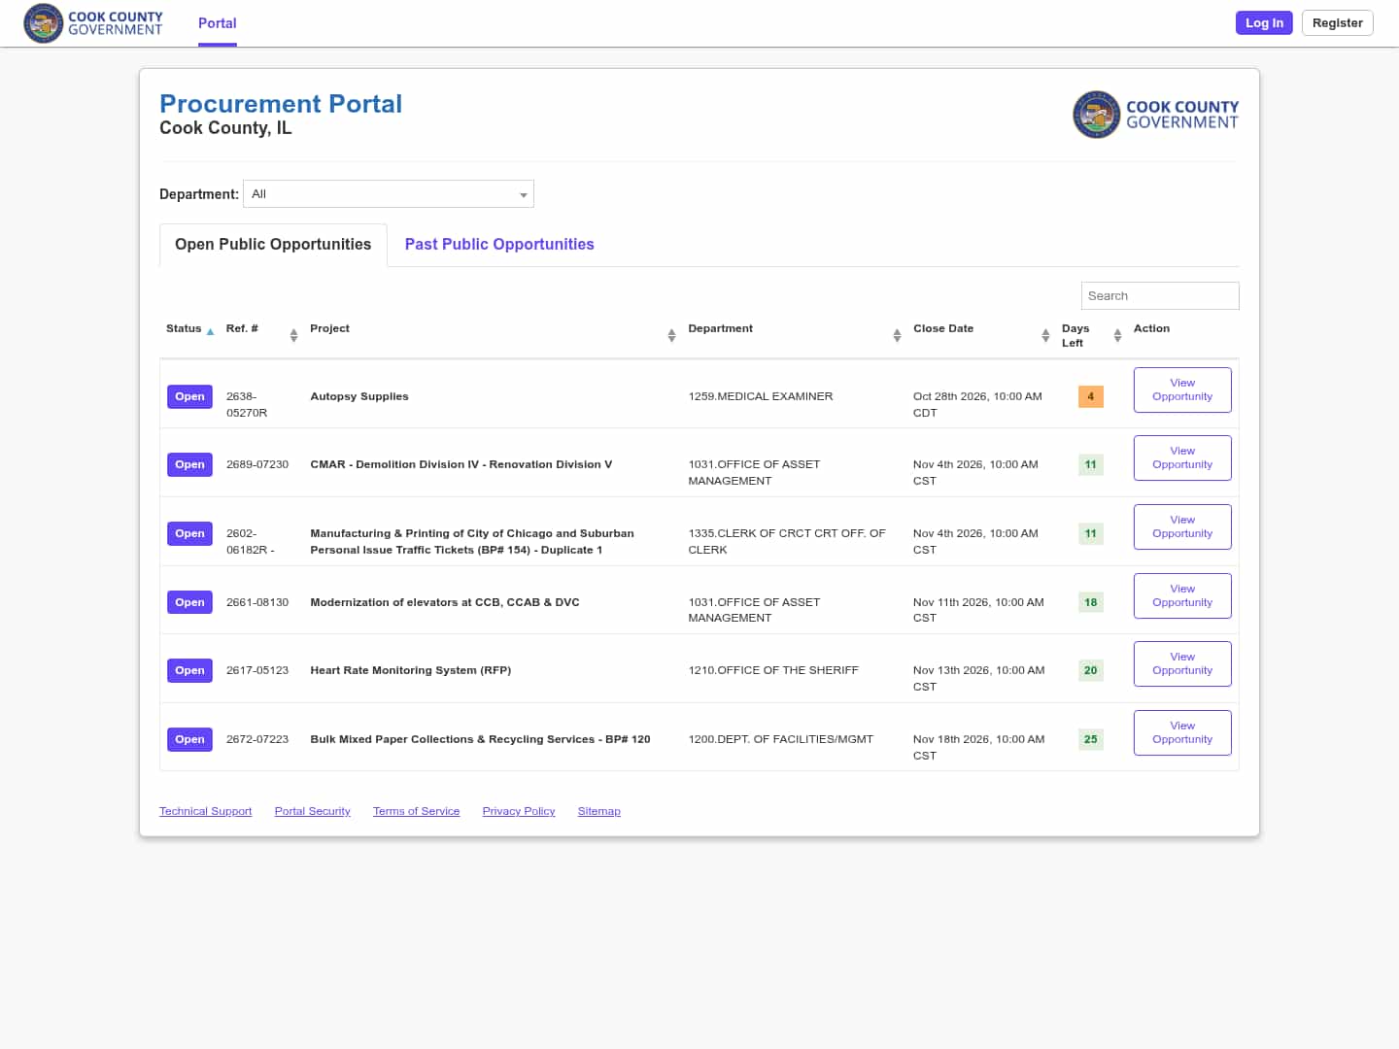Click the Cook County Government logo in navbar
The height and width of the screenshot is (1049, 1399).
coord(93,23)
